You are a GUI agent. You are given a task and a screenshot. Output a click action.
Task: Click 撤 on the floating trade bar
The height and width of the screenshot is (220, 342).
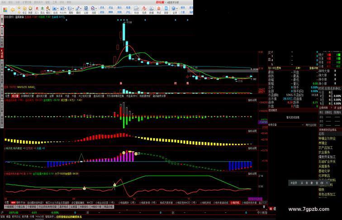pos(312,183)
